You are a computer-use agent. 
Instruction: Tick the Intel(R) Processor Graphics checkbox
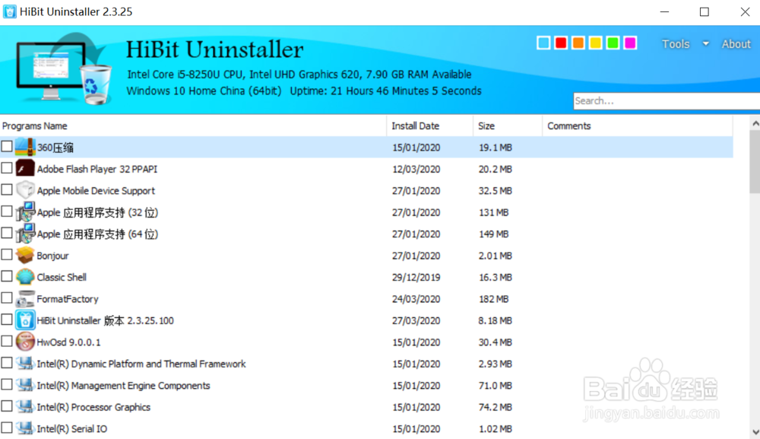coord(6,406)
